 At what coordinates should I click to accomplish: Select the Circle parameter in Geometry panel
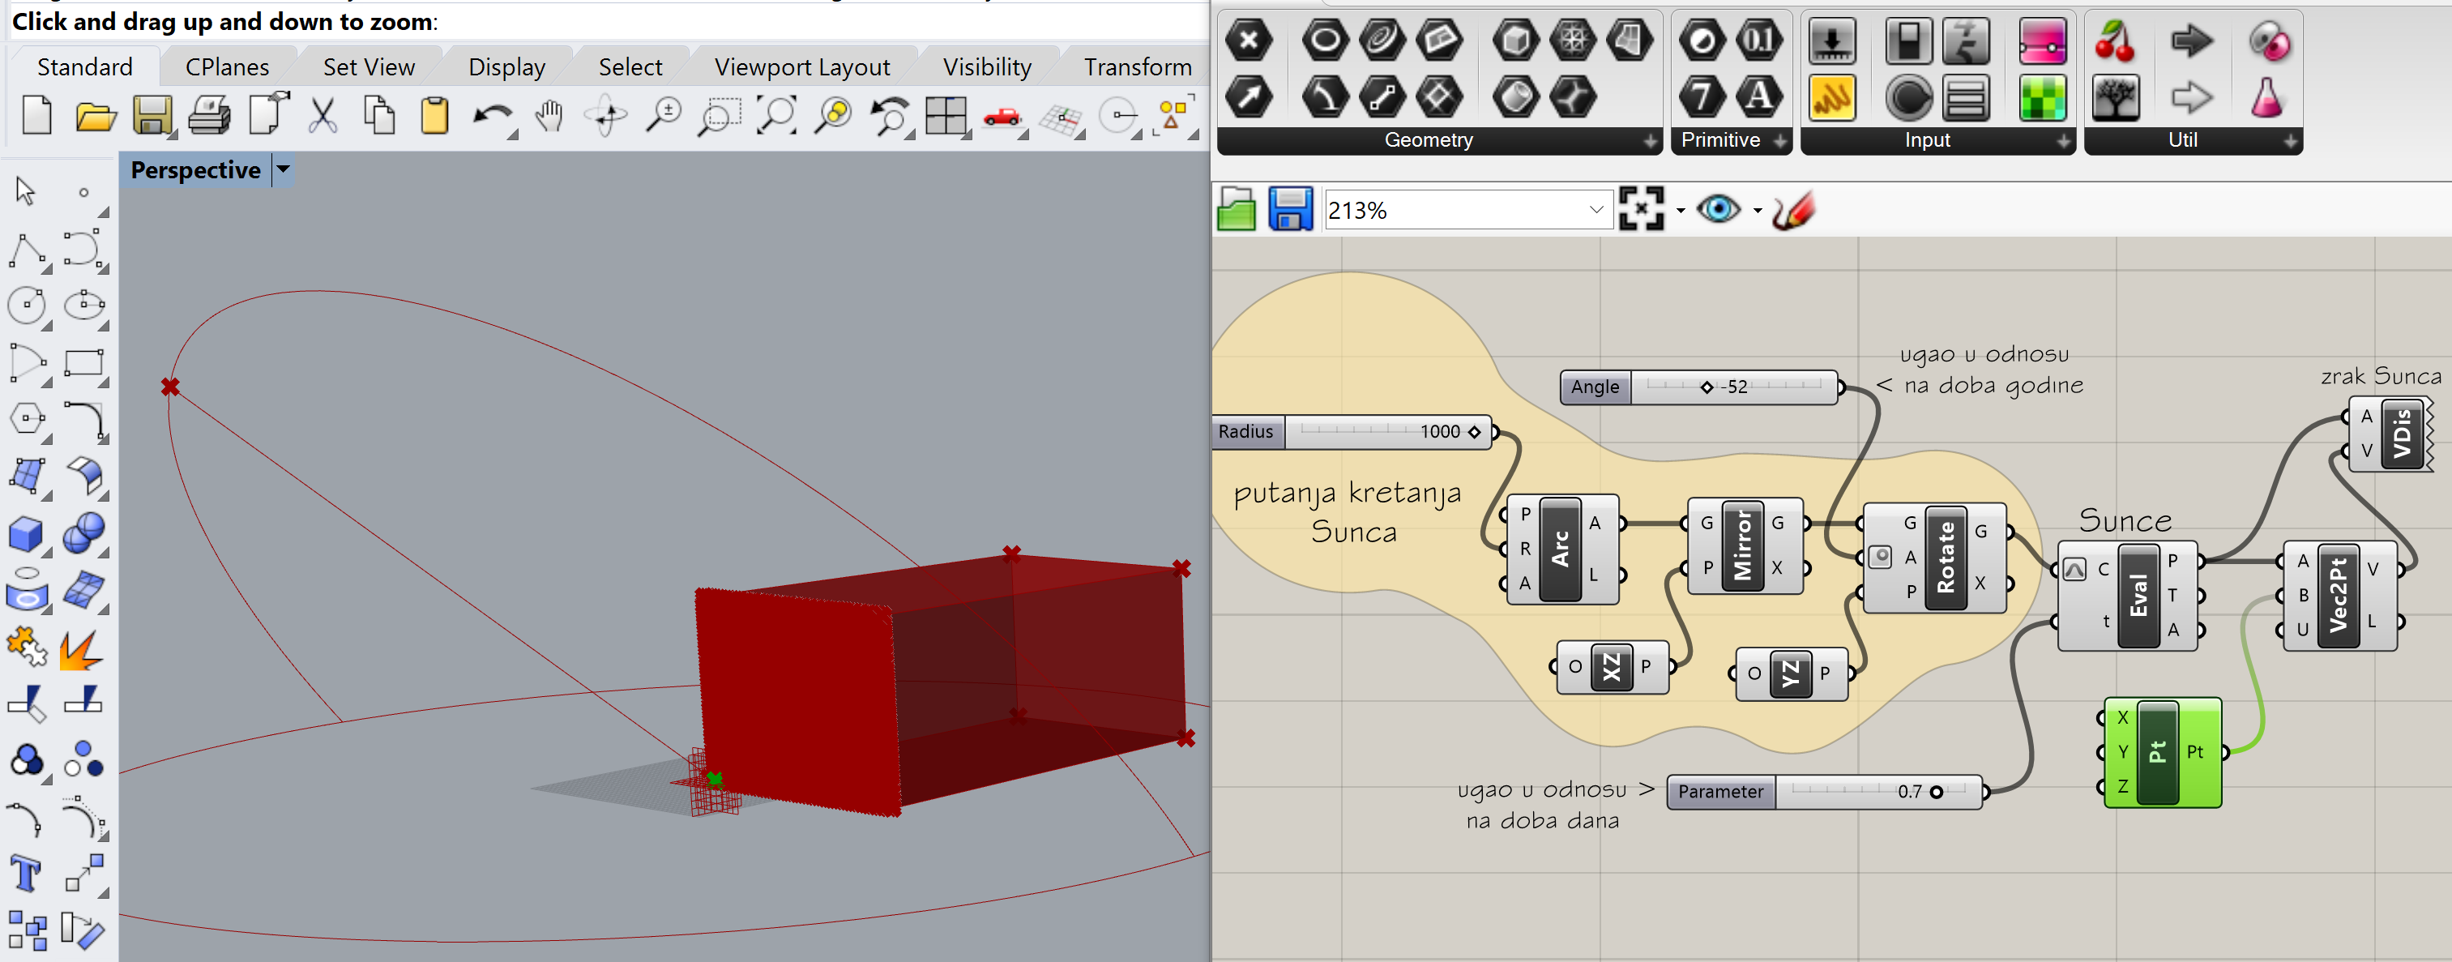(x=1324, y=40)
